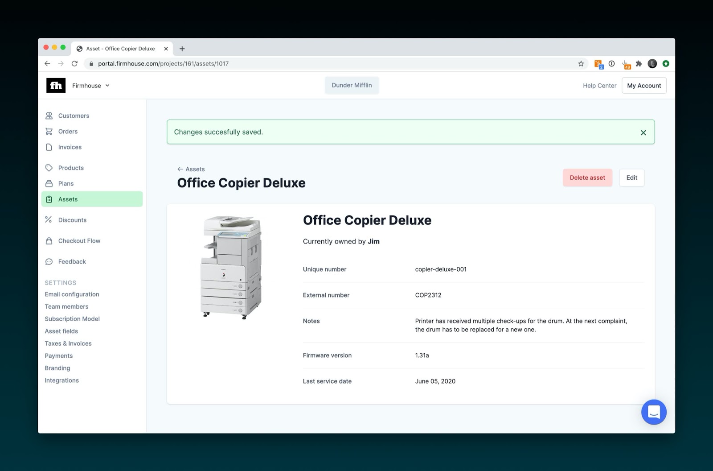Bookmark this page with the star icon
Viewport: 713px width, 471px height.
[581, 64]
